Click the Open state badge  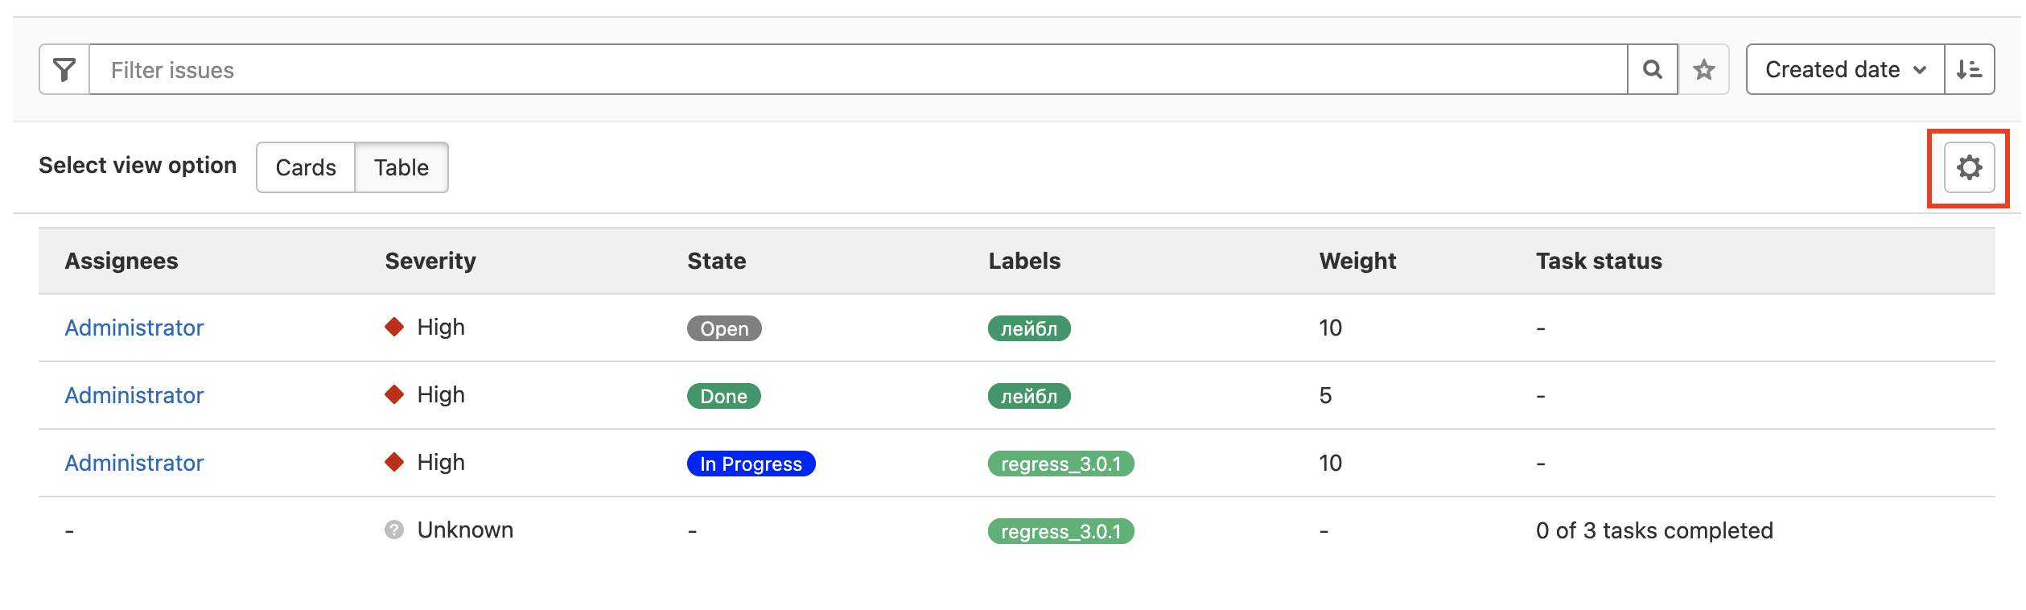[724, 328]
